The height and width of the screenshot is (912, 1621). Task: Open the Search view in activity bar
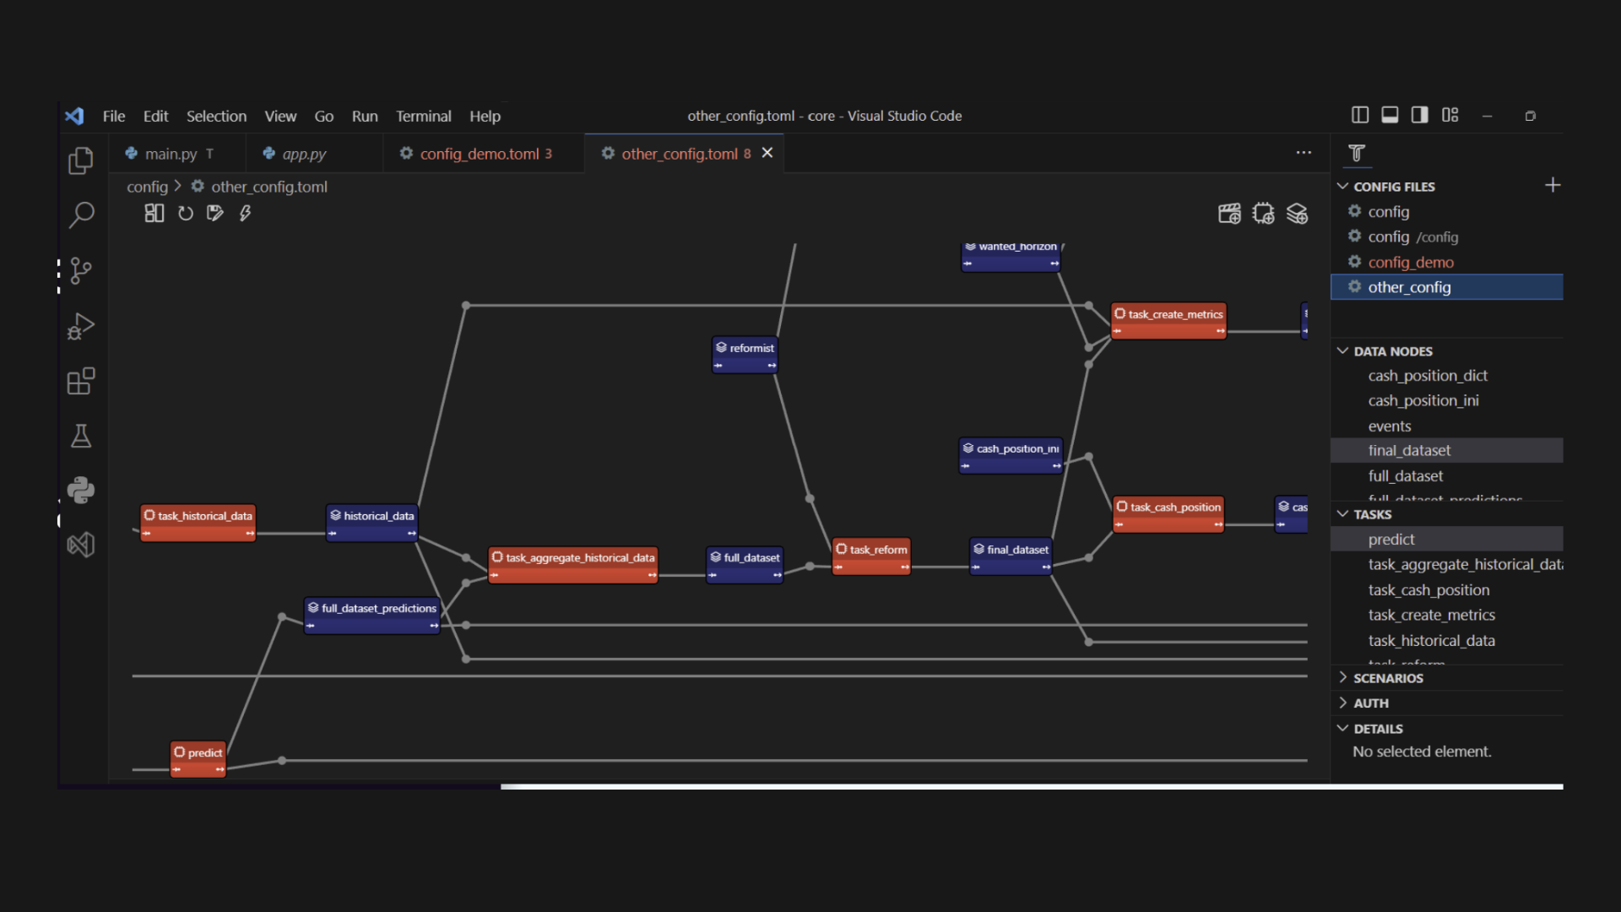click(81, 214)
